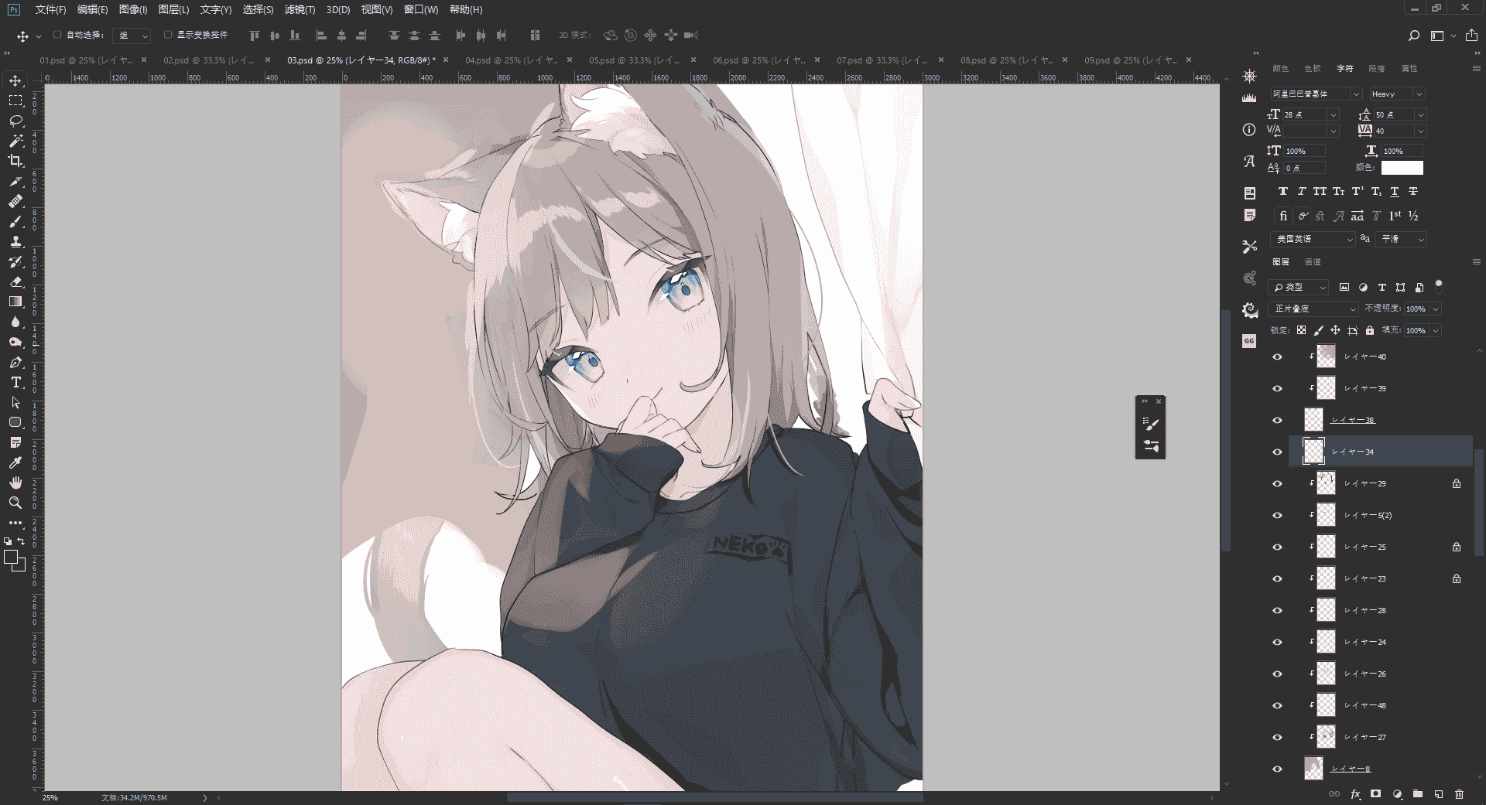Enable the 自动选择 checkbox
Screen dimensions: 1486x805
coord(57,35)
